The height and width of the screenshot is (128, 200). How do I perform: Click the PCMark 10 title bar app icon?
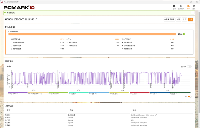point(2,2)
